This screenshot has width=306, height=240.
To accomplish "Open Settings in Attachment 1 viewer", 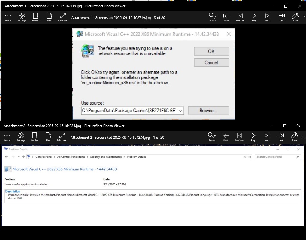I will (x=21, y=17).
